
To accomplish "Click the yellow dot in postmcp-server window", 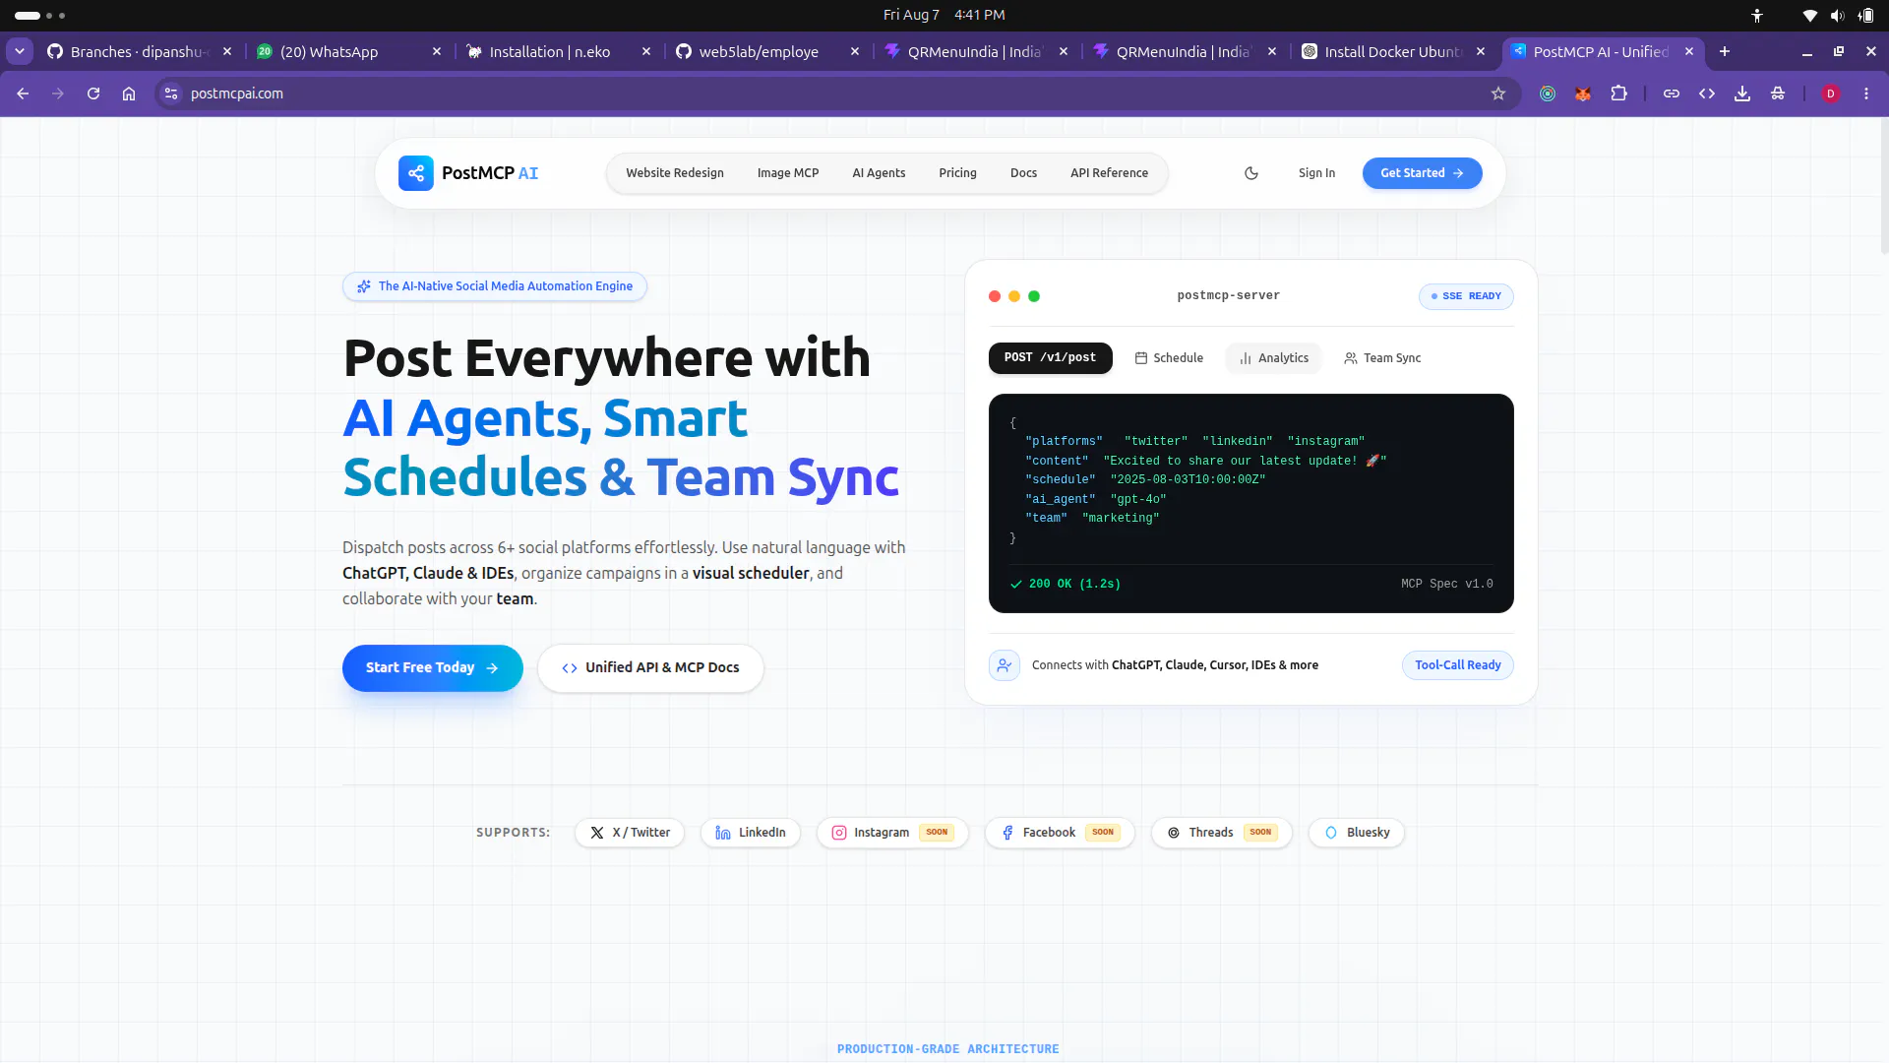I will 1014,296.
